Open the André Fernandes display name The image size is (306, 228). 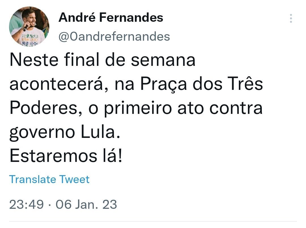tap(111, 18)
